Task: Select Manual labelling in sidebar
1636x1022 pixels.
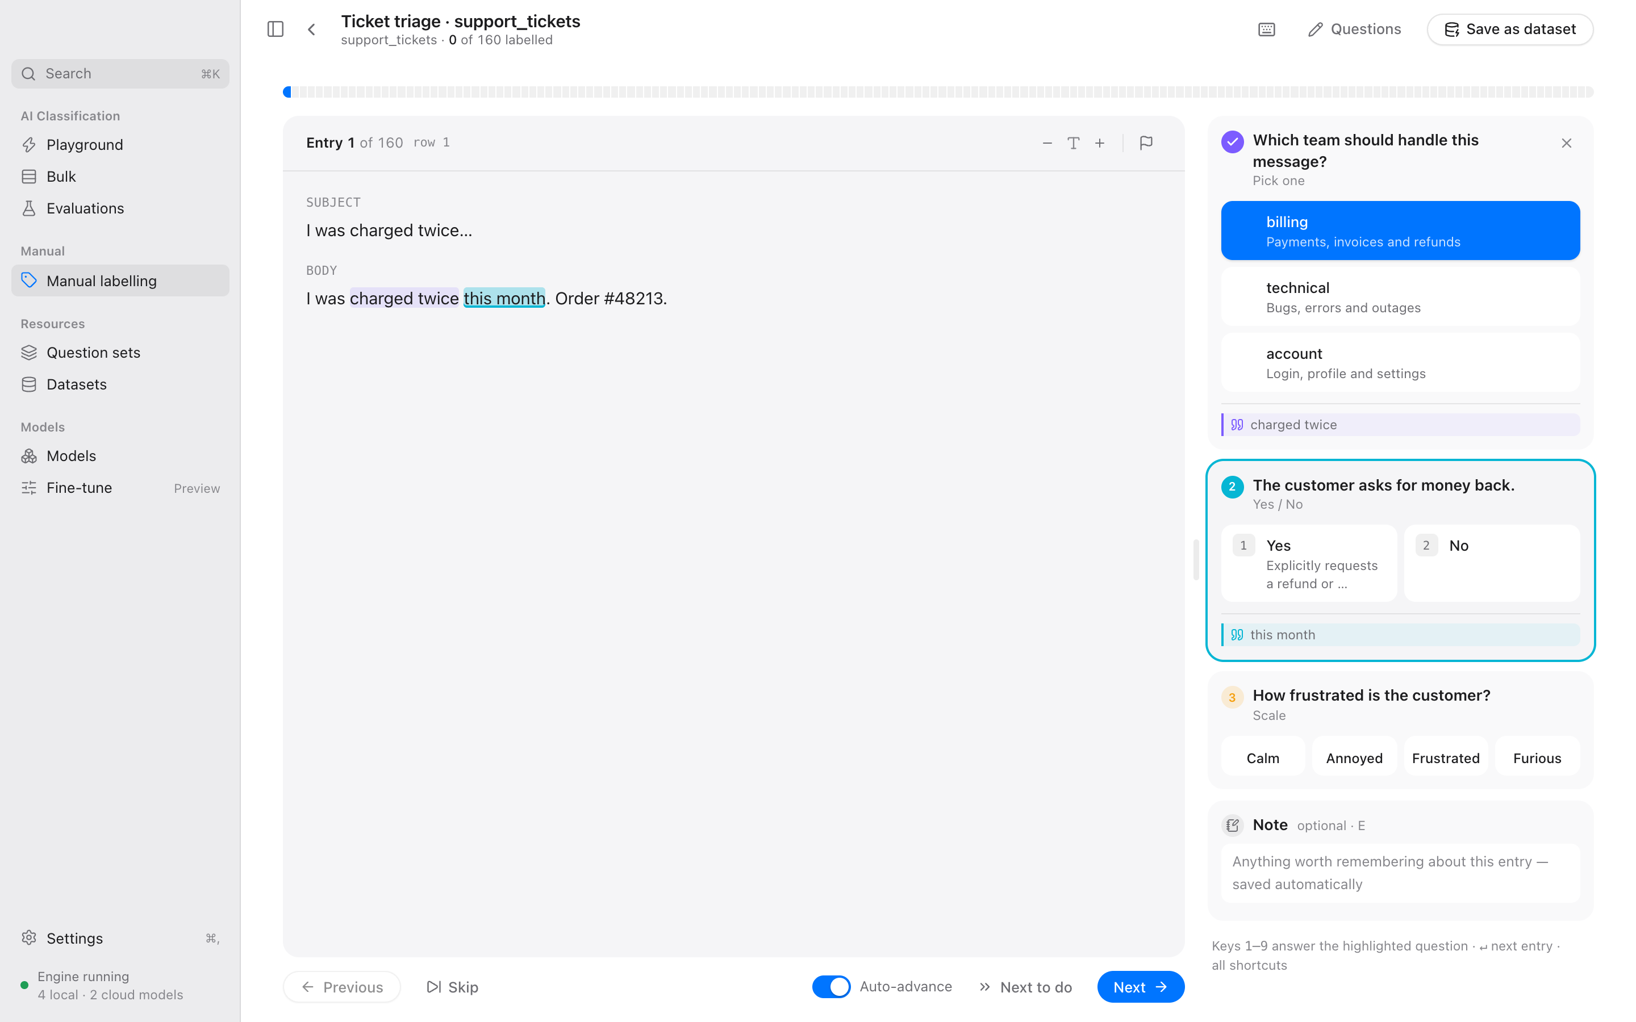Action: (120, 280)
